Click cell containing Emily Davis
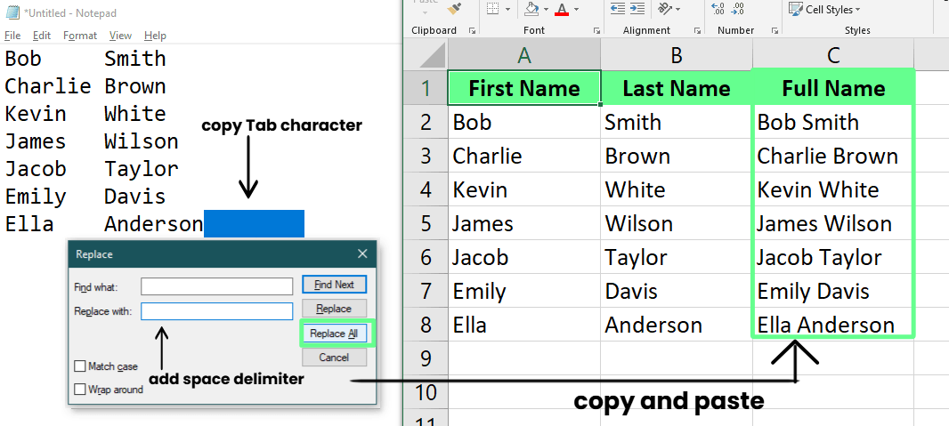The image size is (949, 426). click(833, 291)
